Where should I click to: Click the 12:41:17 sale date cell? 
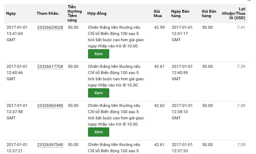[x=182, y=34]
